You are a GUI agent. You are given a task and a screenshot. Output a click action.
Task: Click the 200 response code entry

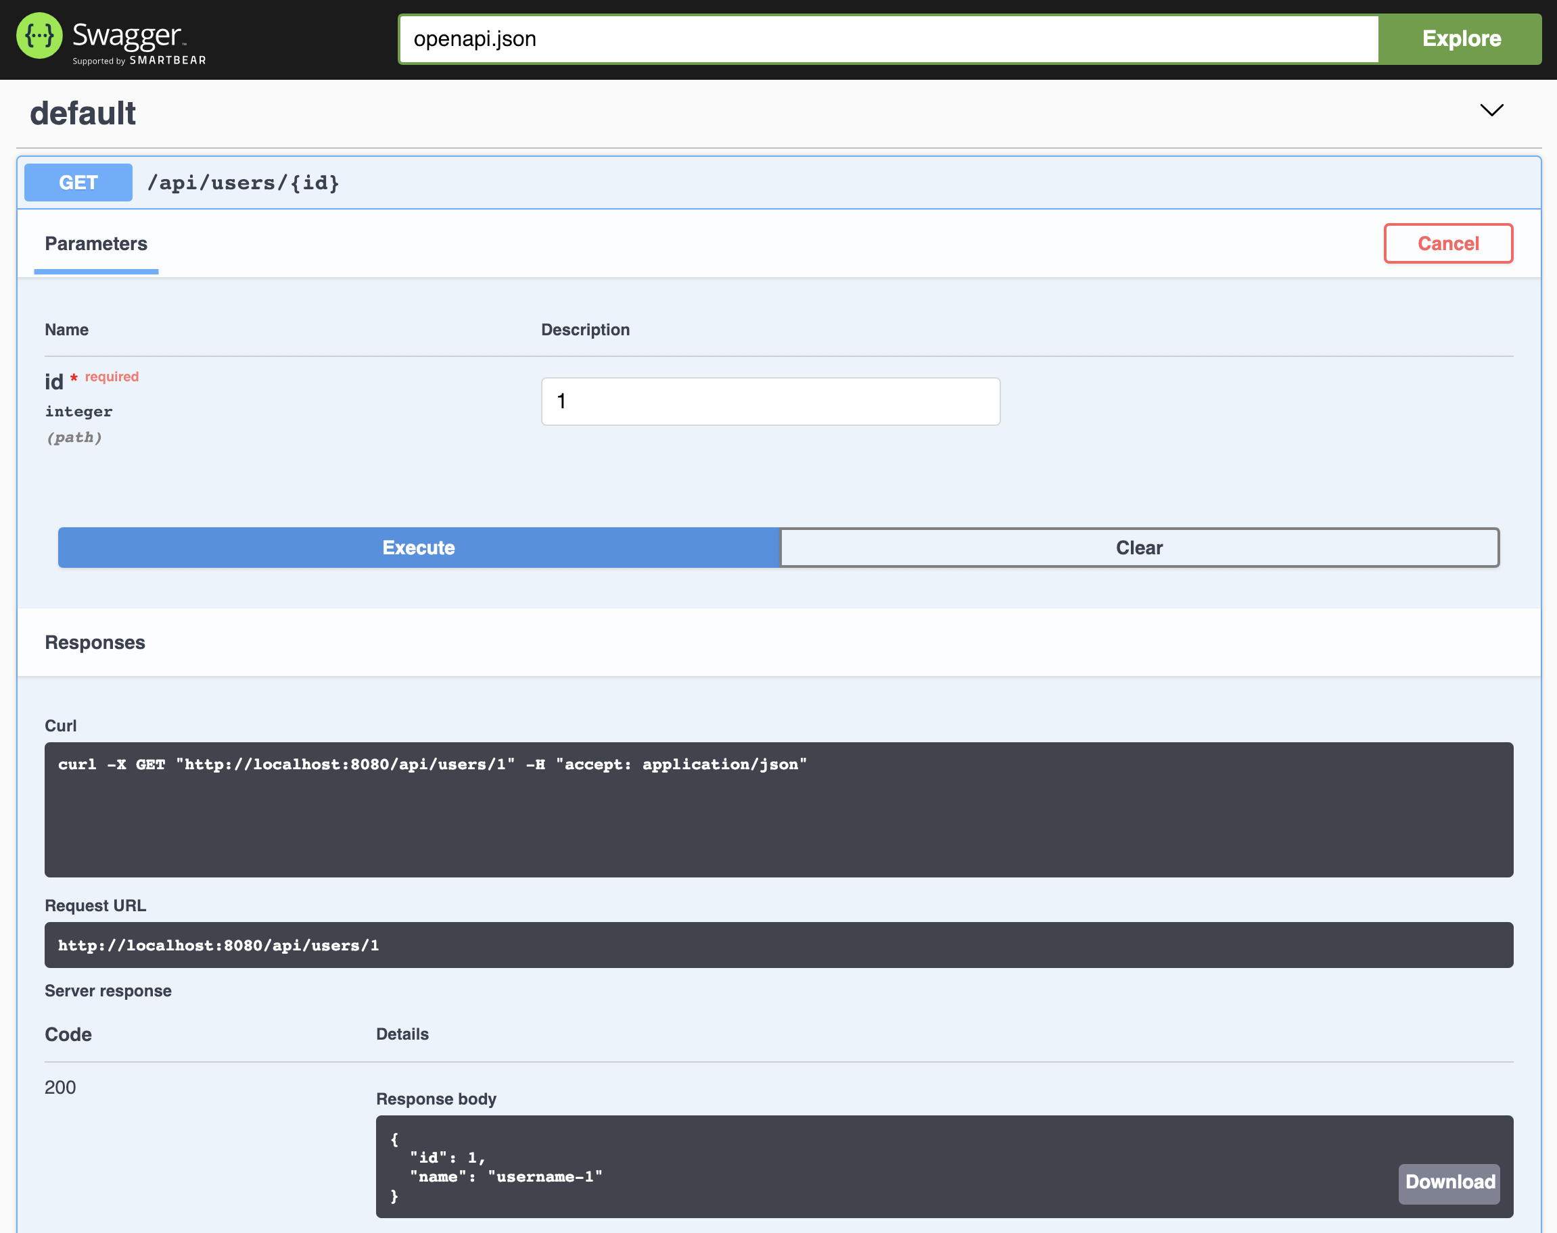61,1087
